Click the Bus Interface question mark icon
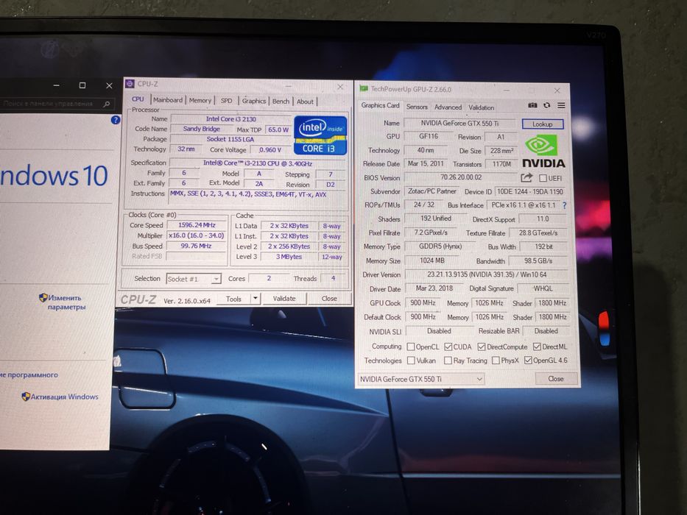This screenshot has height=515, width=687. [x=564, y=205]
